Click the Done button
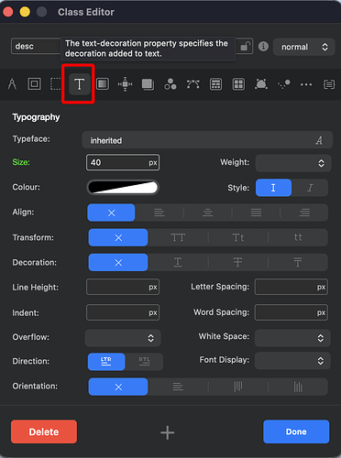 [x=296, y=431]
